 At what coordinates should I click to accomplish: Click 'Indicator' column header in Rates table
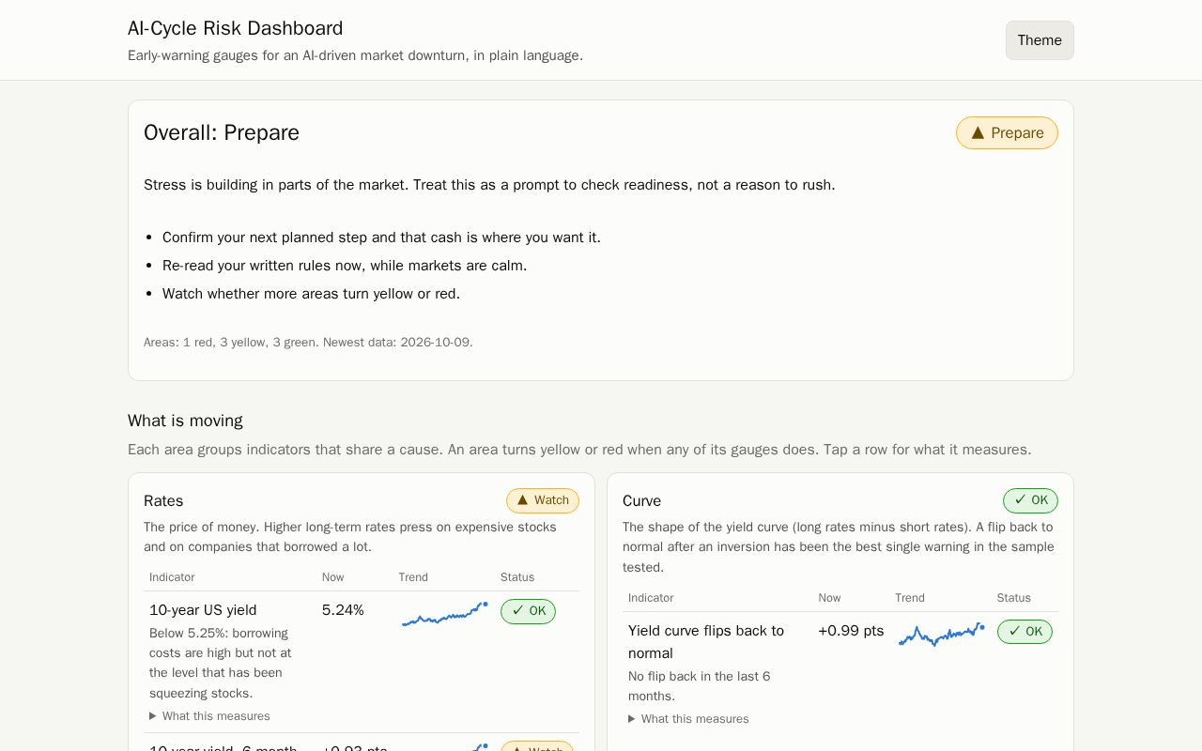click(172, 577)
